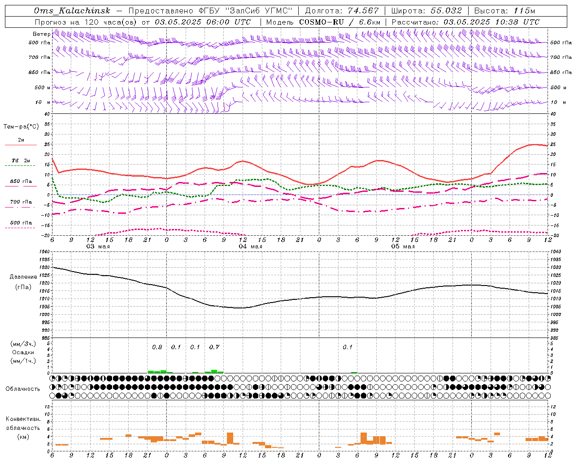Click the Тем-ра(°C) axis label
The image size is (574, 459).
click(x=21, y=127)
